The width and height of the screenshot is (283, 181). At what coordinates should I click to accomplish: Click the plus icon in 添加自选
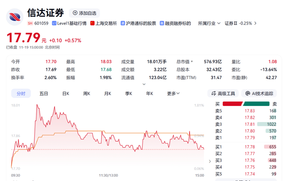pos(75,13)
